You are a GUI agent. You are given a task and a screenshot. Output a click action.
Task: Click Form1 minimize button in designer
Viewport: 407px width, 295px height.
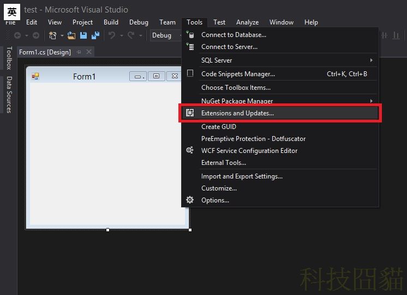click(138, 76)
